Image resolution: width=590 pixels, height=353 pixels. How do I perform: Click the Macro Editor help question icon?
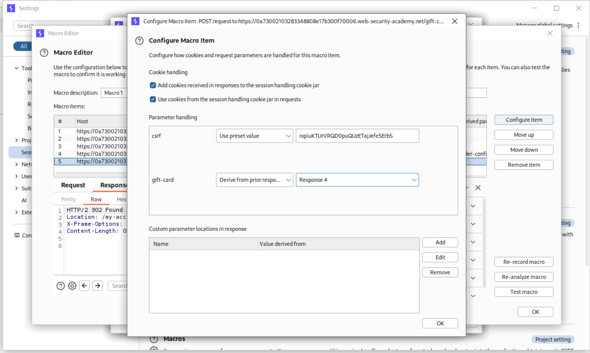pyautogui.click(x=44, y=53)
